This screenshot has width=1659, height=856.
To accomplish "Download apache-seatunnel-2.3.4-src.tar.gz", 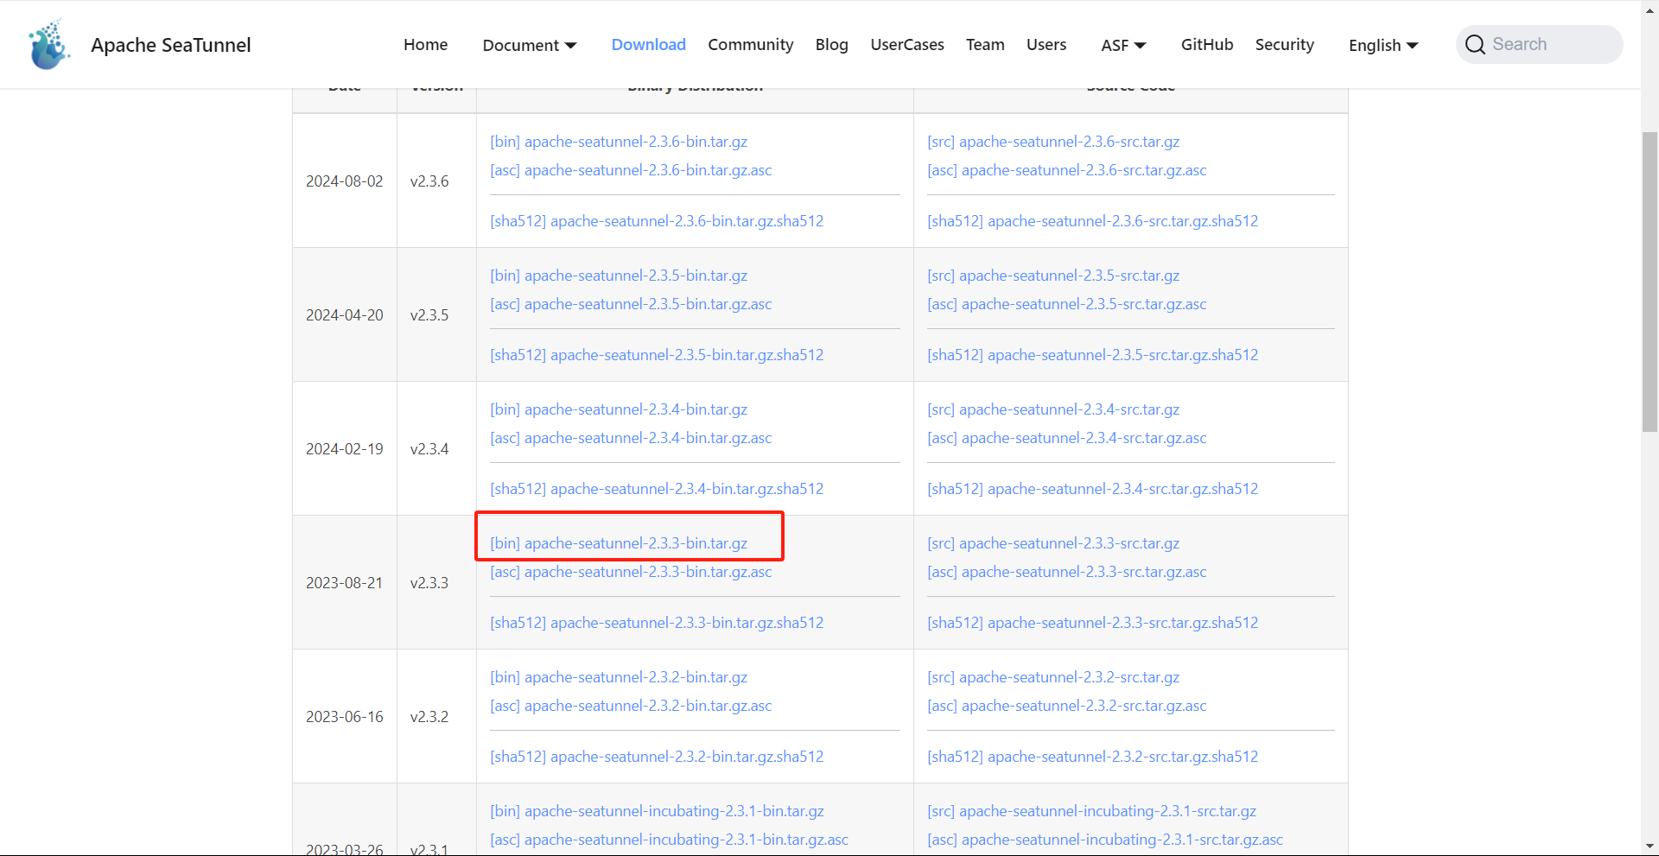I will [x=1053, y=409].
